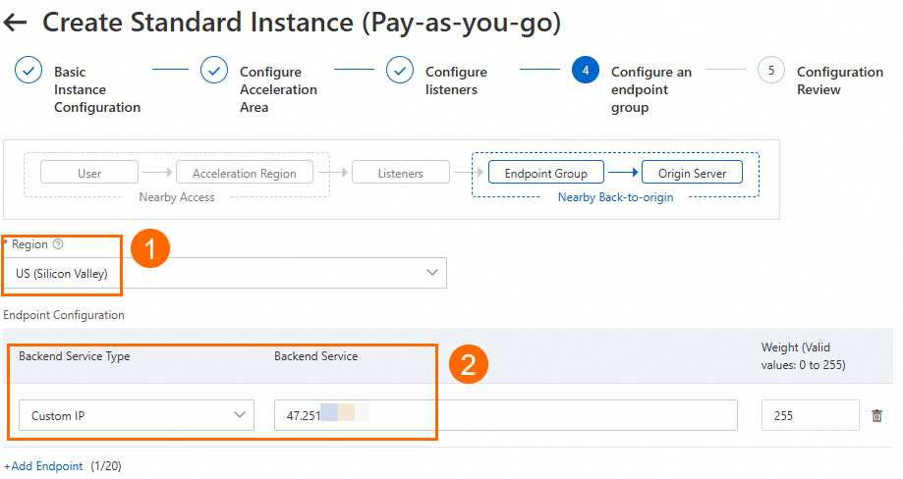Image resolution: width=903 pixels, height=479 pixels.
Task: Click the step 4 circle icon
Action: click(x=586, y=71)
